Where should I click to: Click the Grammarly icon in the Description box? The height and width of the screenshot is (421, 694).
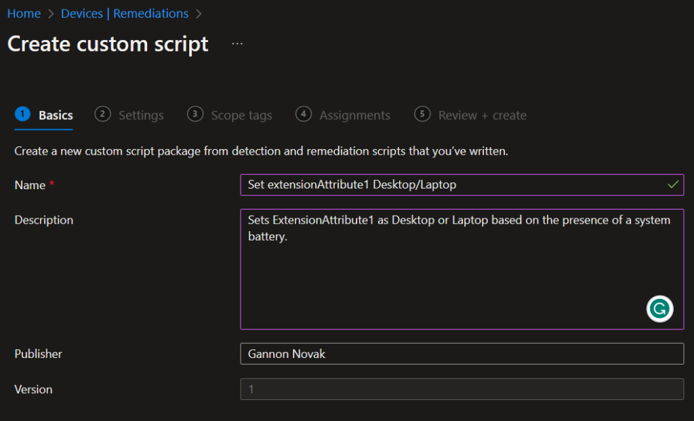[x=659, y=309]
